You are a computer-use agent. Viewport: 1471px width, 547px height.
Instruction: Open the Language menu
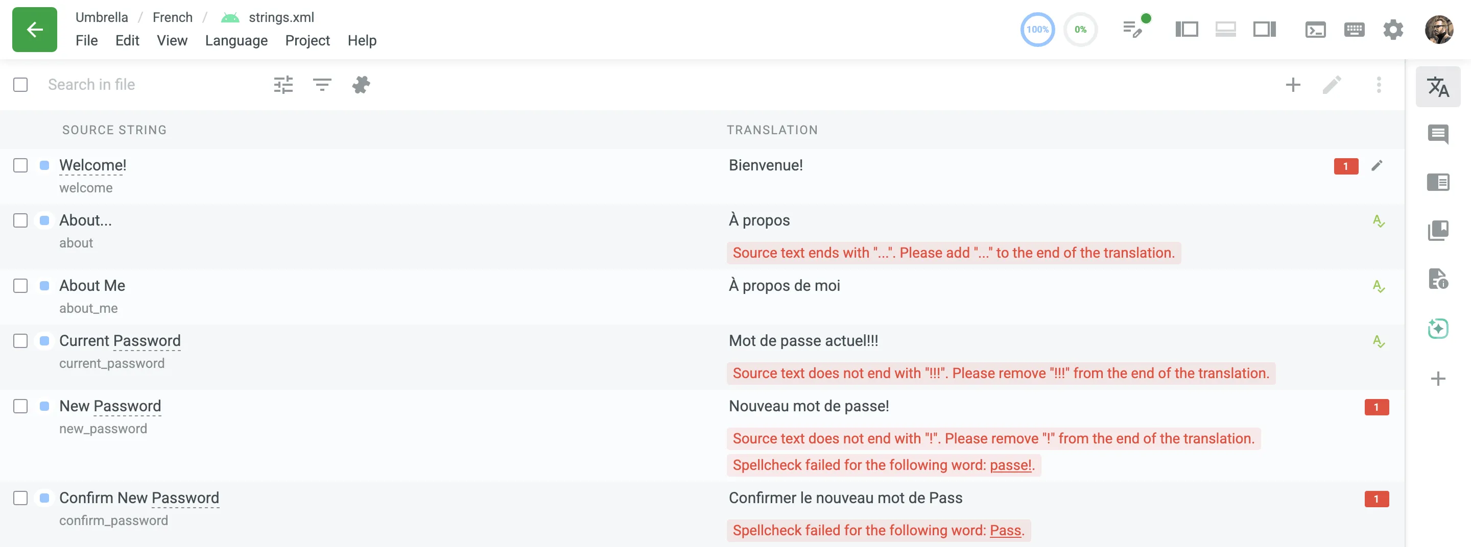pos(236,40)
